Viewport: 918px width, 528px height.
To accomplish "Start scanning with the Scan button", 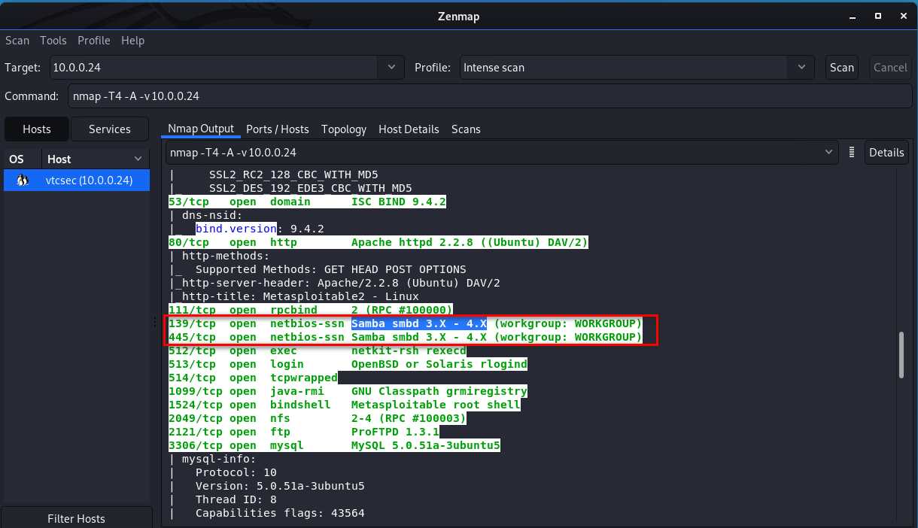I will (x=842, y=67).
